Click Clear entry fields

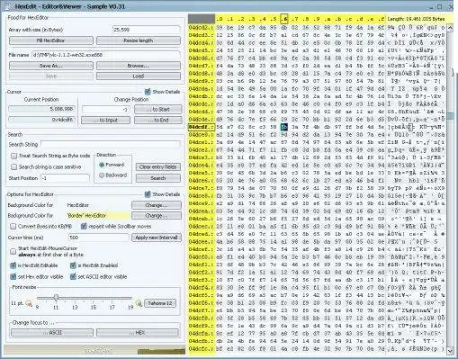(x=158, y=166)
